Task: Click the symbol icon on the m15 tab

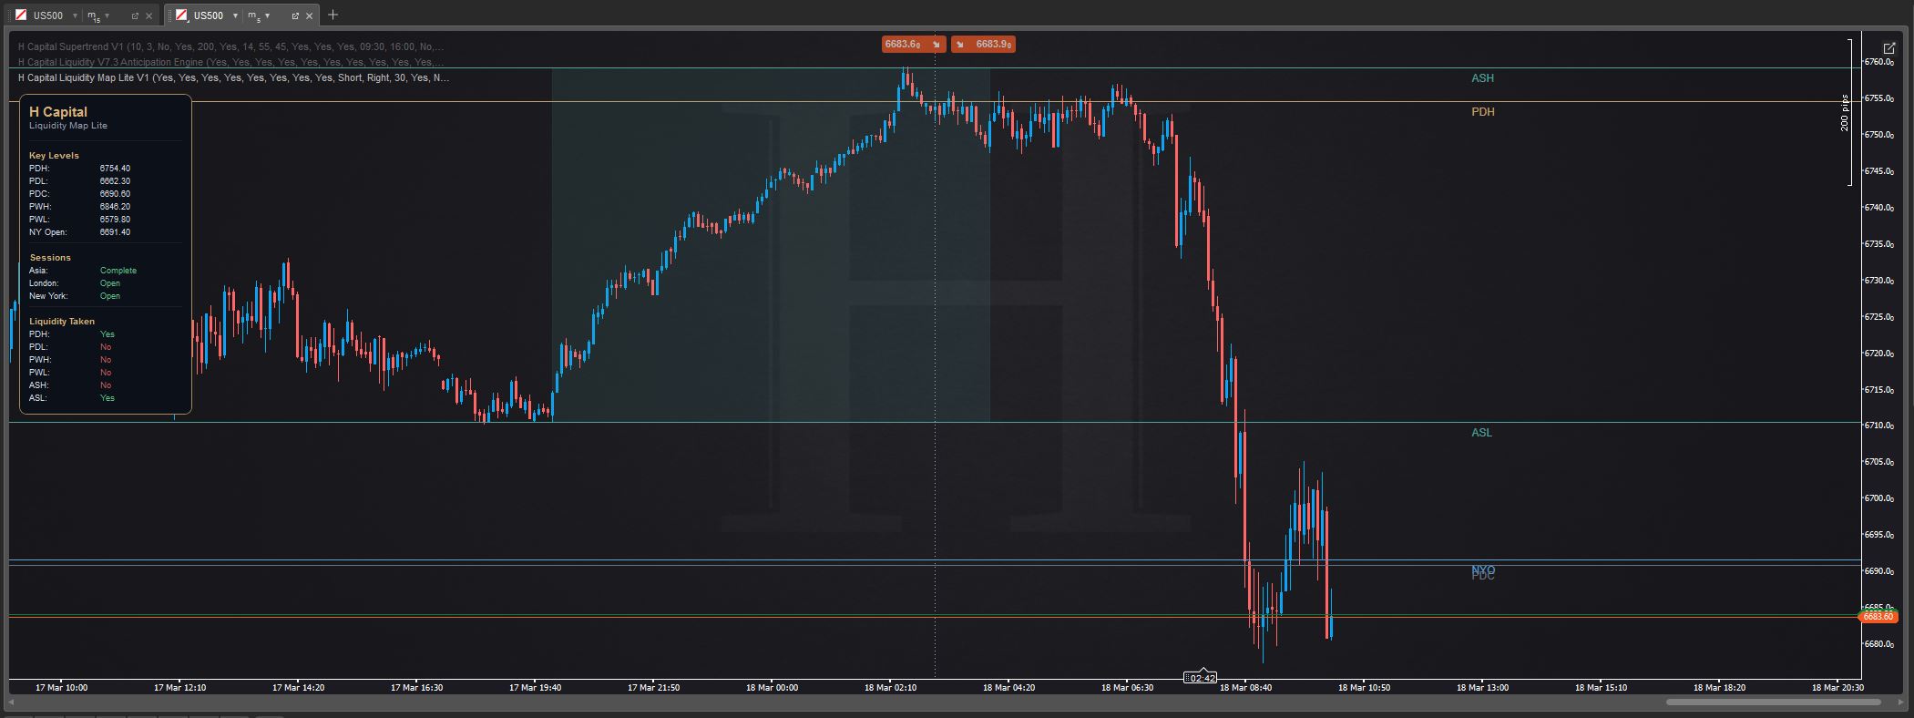Action: 21,15
